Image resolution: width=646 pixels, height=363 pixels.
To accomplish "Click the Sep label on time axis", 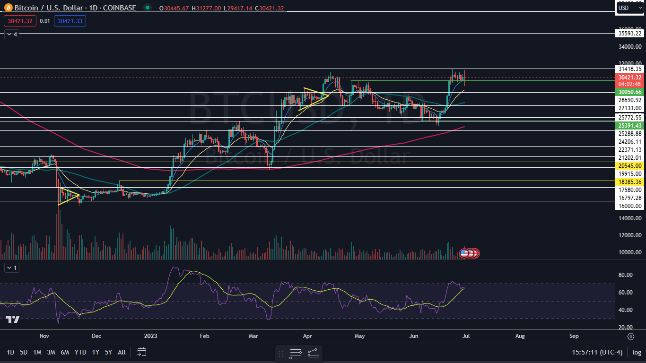I will pos(574,336).
